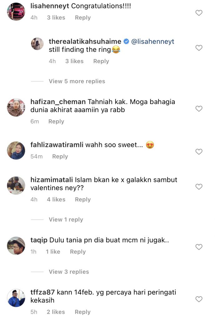
Task: Heart hizamimatali's valentines comment
Action: [x=199, y=187]
